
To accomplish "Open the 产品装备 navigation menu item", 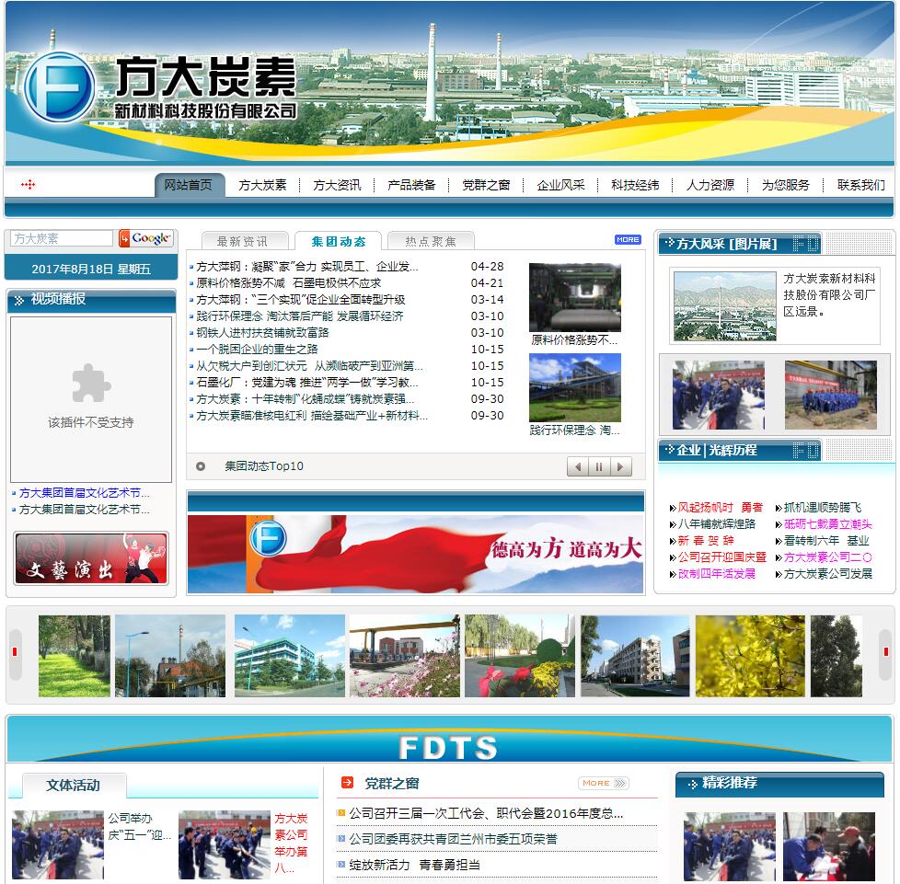I will point(411,185).
